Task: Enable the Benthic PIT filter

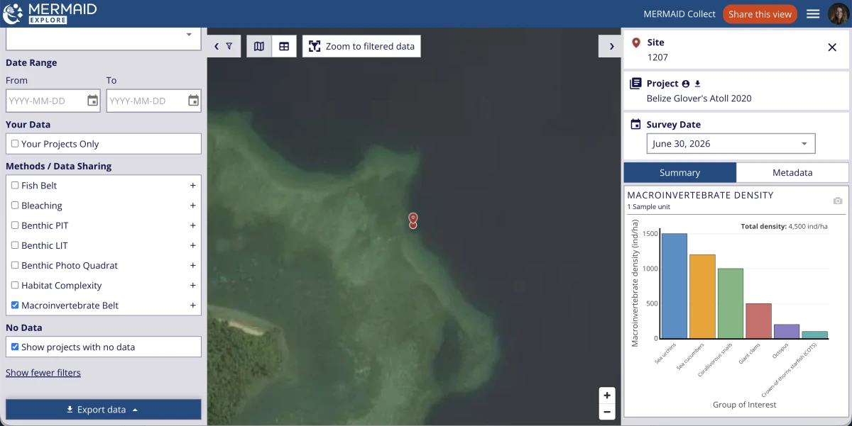Action: (x=15, y=225)
